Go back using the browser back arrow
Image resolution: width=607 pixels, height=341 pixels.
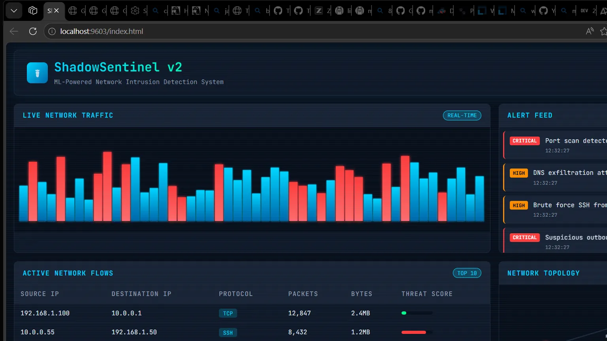[x=14, y=31]
